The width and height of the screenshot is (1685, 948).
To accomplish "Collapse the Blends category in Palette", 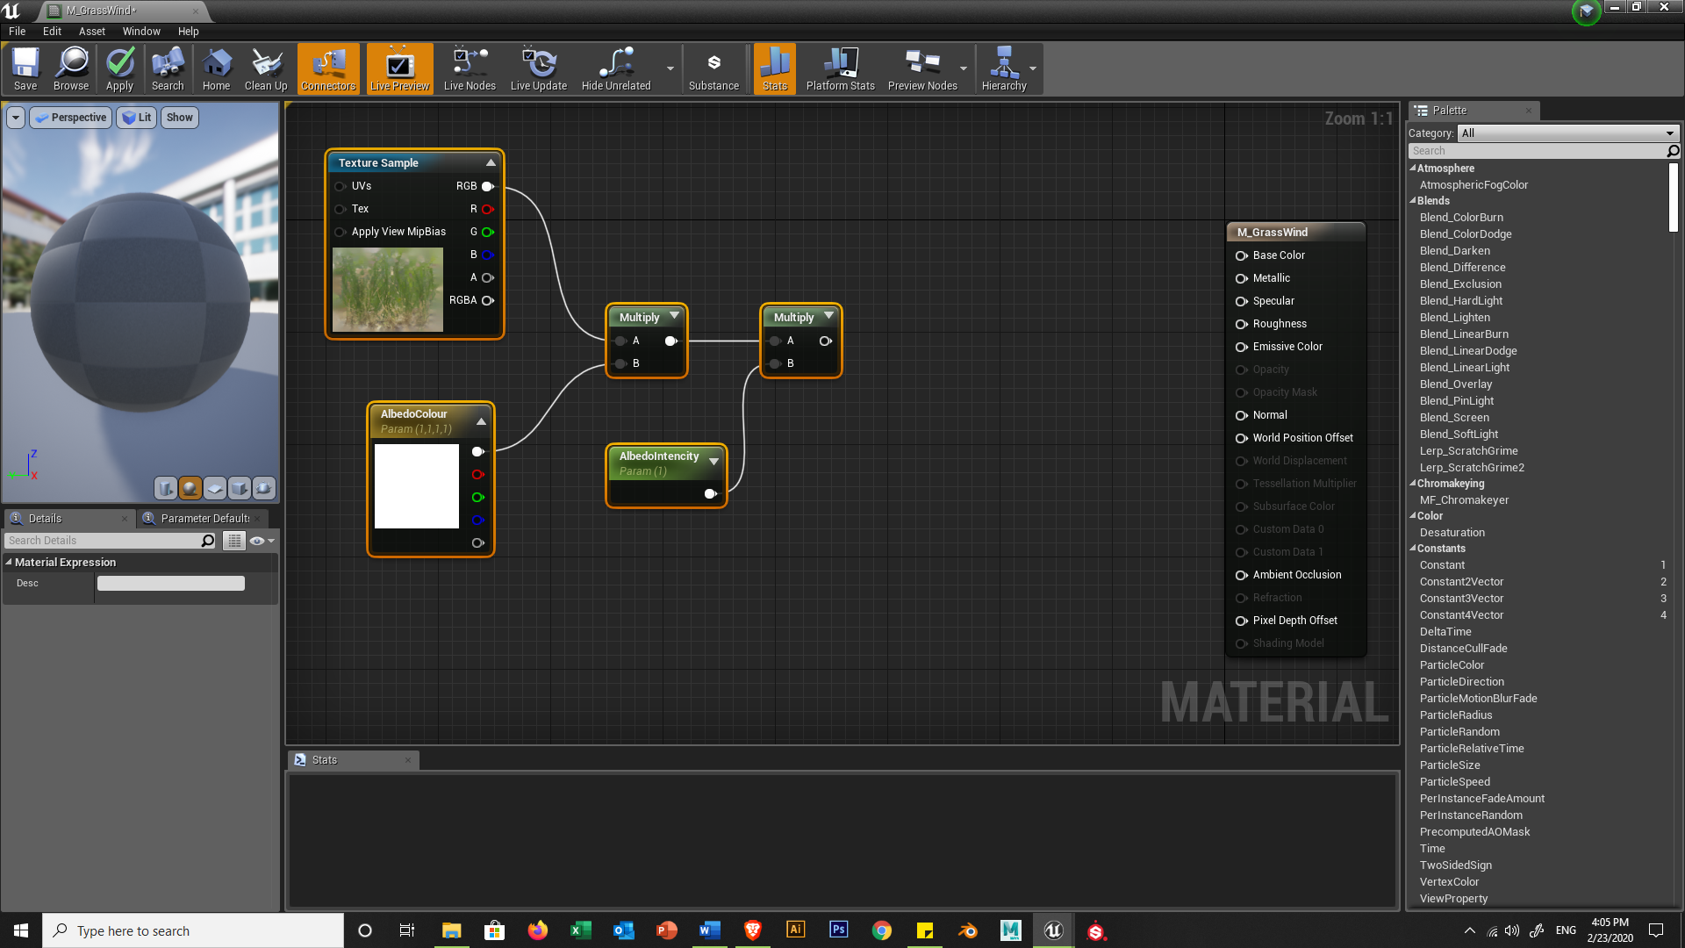I will click(x=1413, y=201).
